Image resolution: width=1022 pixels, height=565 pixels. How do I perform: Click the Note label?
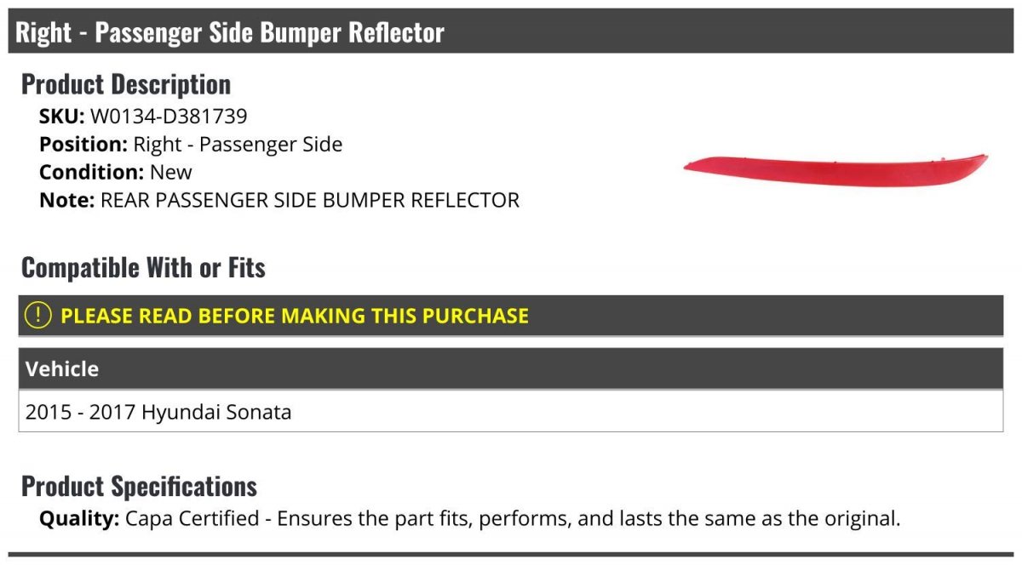[67, 201]
